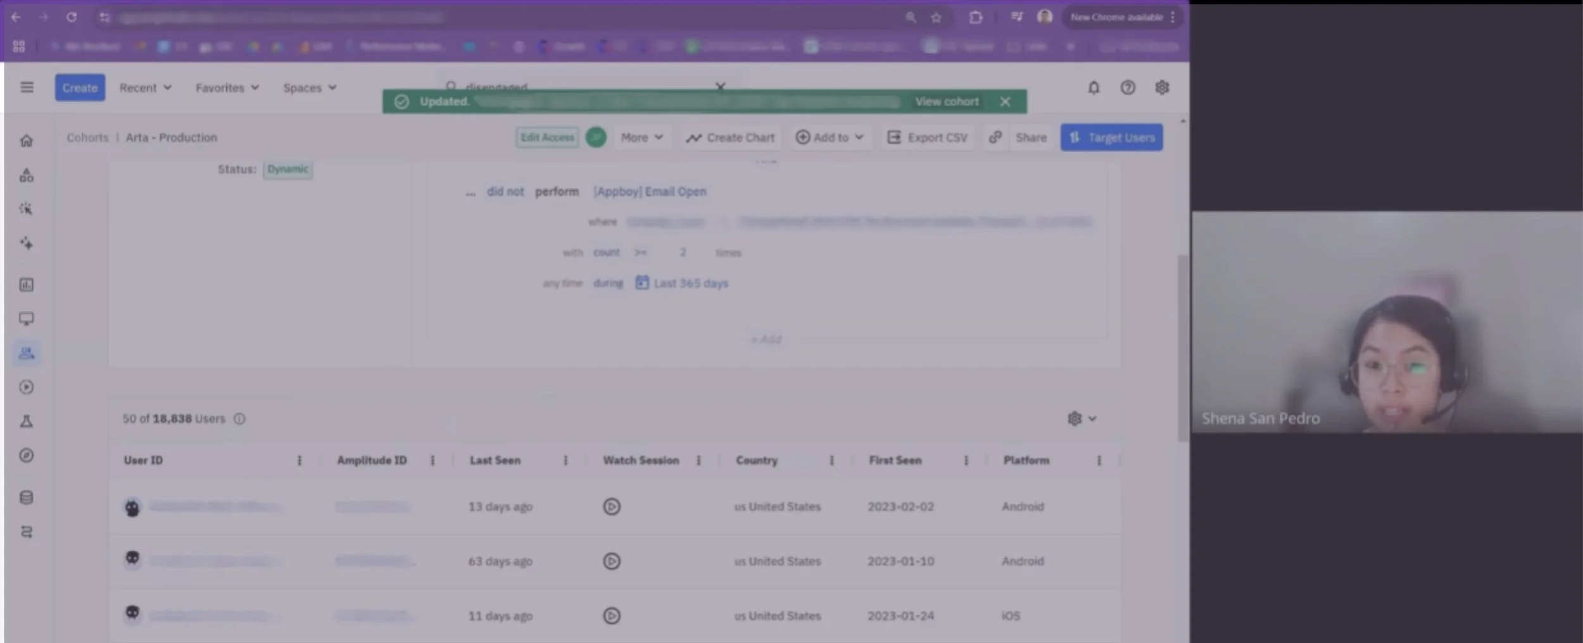Select the [Appboy] Email Open event

(x=650, y=192)
